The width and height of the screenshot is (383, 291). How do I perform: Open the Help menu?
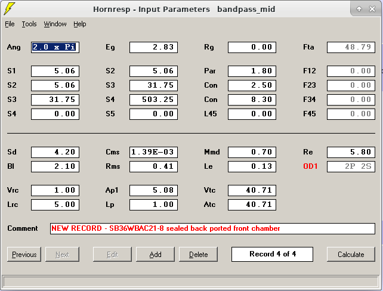tap(79, 24)
